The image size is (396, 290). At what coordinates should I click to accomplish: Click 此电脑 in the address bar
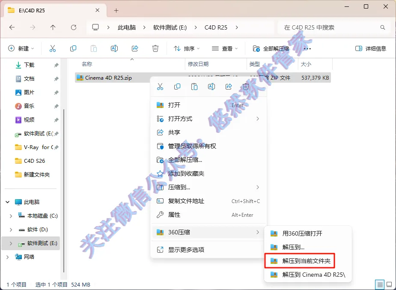coord(127,27)
